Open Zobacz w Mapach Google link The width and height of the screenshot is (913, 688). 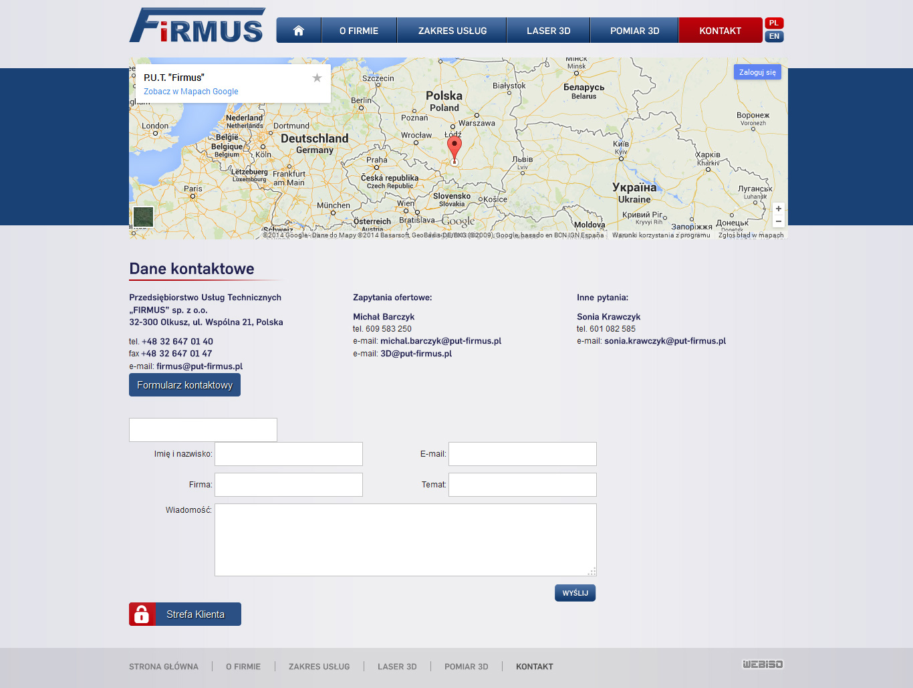[x=191, y=92]
